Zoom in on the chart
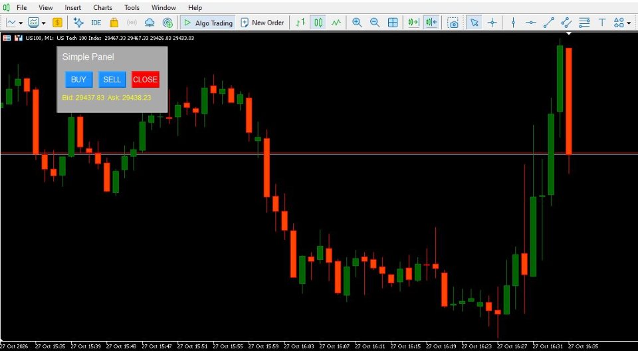This screenshot has height=351, width=638. pyautogui.click(x=357, y=23)
